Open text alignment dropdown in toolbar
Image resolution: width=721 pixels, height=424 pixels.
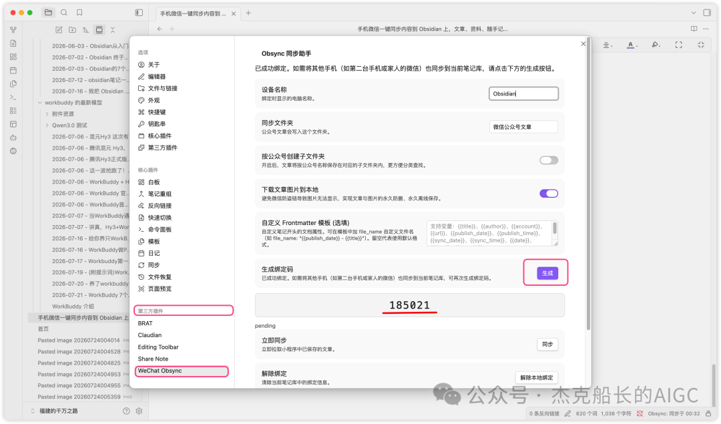point(608,45)
